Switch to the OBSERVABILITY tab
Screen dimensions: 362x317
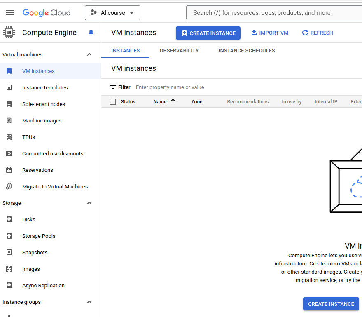(x=179, y=51)
